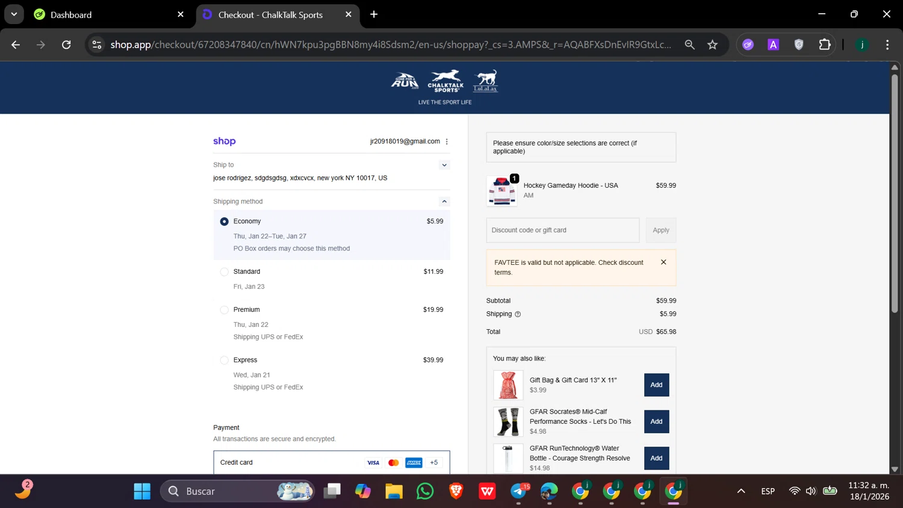Open a new browser tab
Image resolution: width=903 pixels, height=508 pixels.
click(x=374, y=14)
